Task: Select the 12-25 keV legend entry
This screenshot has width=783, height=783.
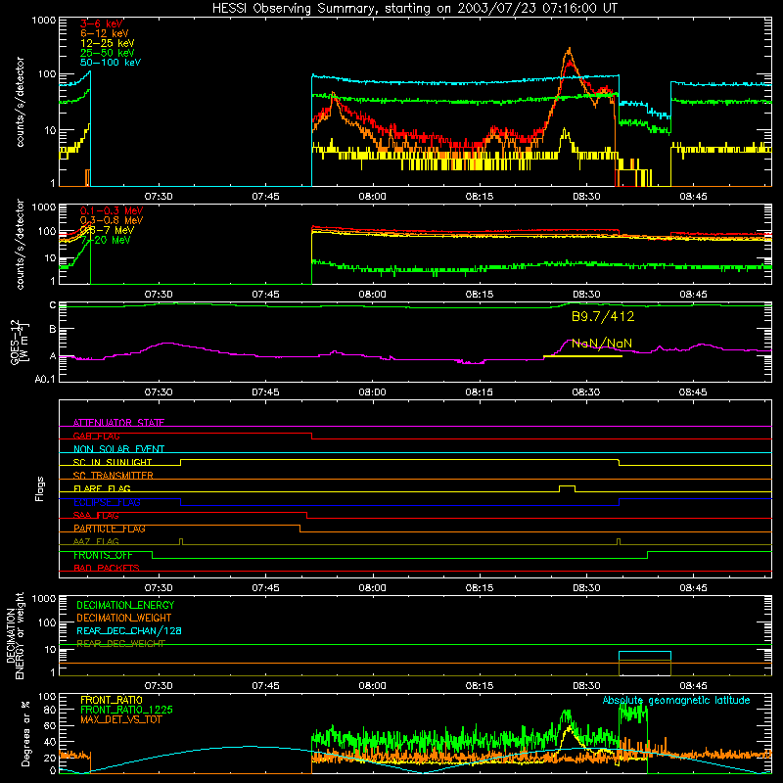Action: pyautogui.click(x=108, y=43)
